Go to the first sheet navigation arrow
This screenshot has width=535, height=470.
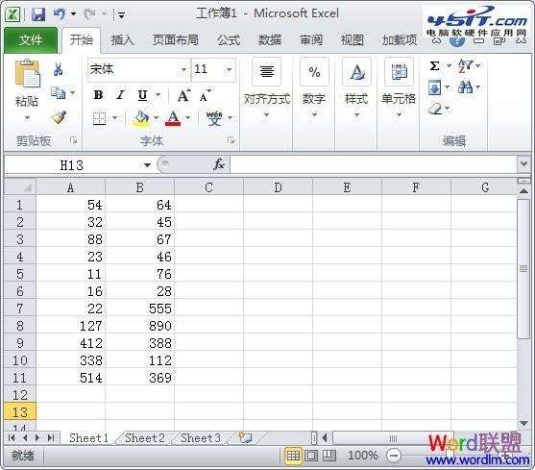12,438
